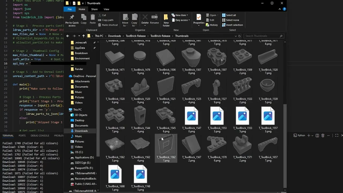This screenshot has height=193, width=343.
Task: Click Select all in ribbon
Action: click(x=229, y=15)
